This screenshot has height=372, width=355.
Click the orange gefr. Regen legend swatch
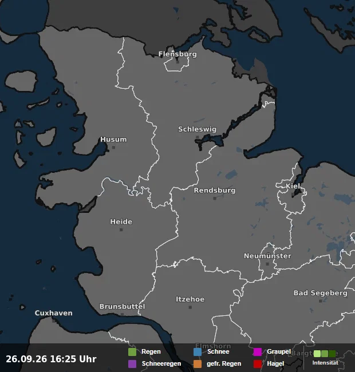(x=198, y=363)
